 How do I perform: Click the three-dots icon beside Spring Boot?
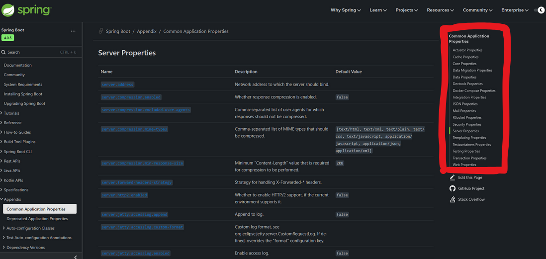(x=73, y=31)
